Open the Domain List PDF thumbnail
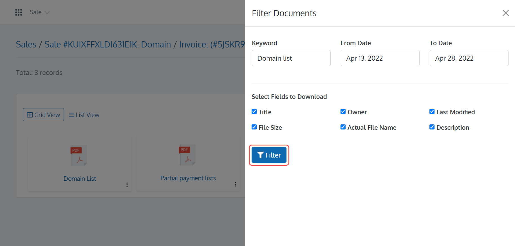Screen dimensions: 515x246 (x=79, y=155)
